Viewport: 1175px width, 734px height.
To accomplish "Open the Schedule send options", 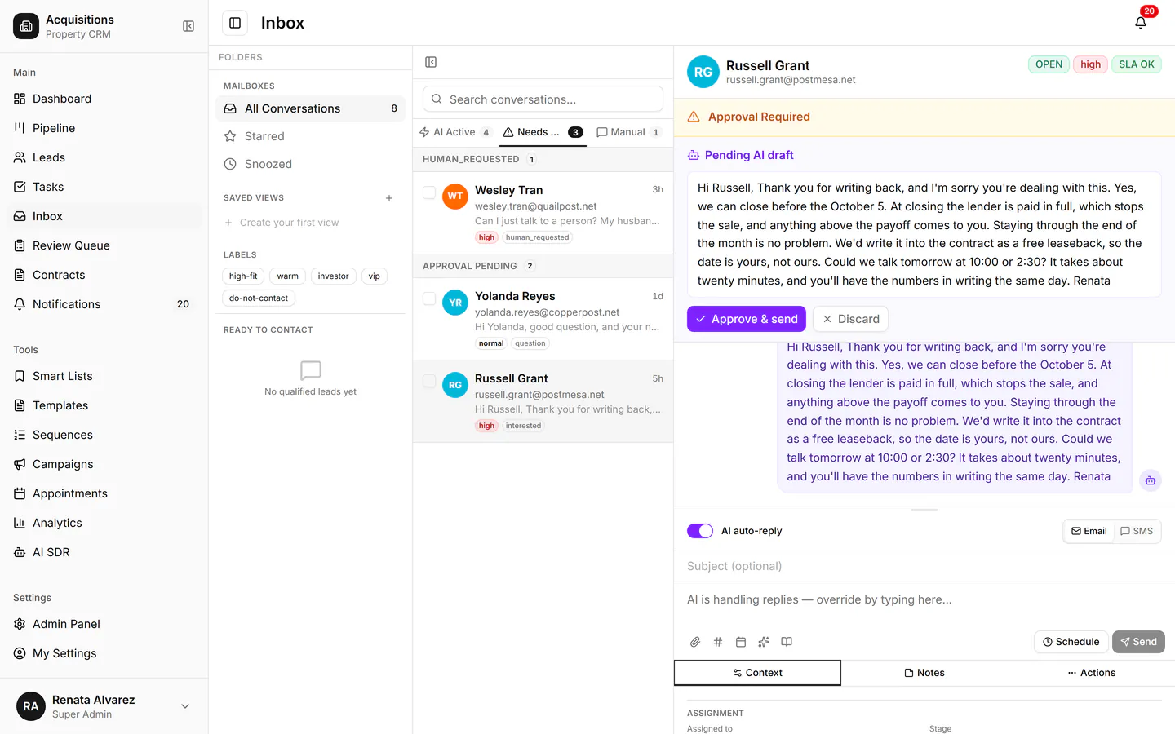I will [1071, 642].
